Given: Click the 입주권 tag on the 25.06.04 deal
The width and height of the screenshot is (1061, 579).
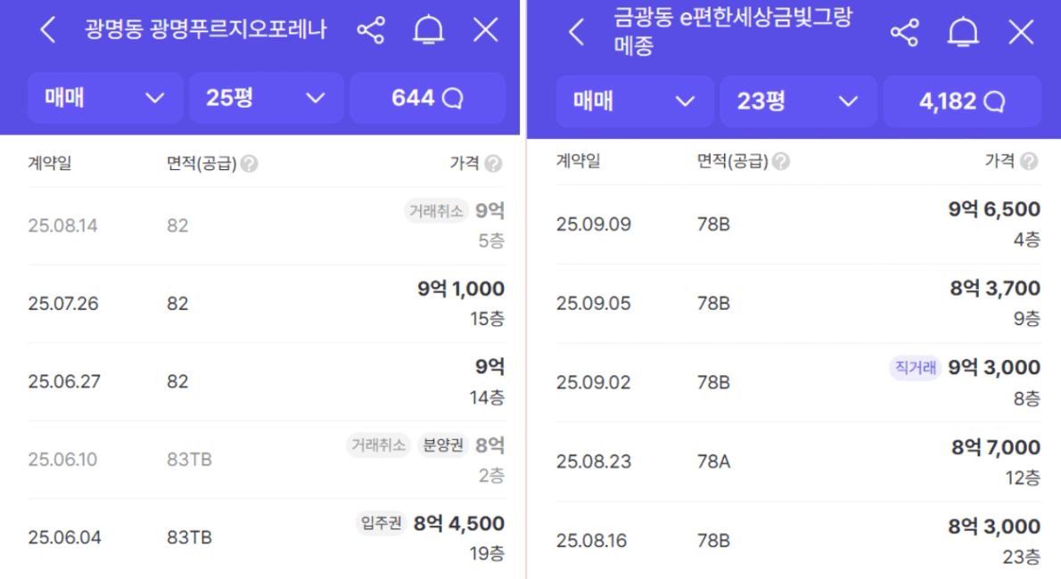Looking at the screenshot, I should tap(380, 524).
